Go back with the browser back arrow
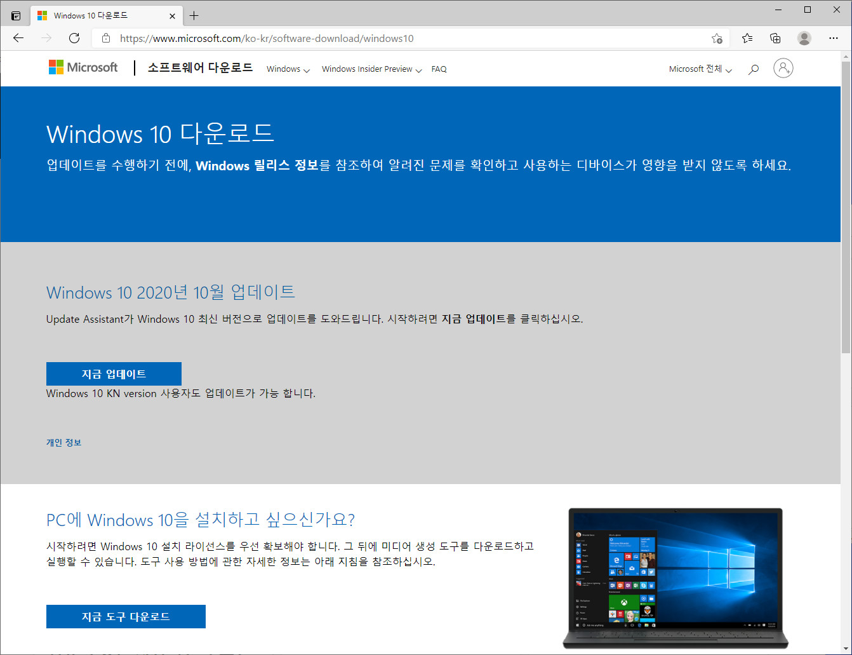852x655 pixels. 18,38
